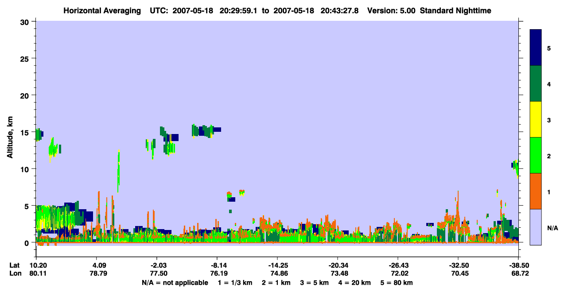Click latitude value -32.50

click(x=458, y=265)
